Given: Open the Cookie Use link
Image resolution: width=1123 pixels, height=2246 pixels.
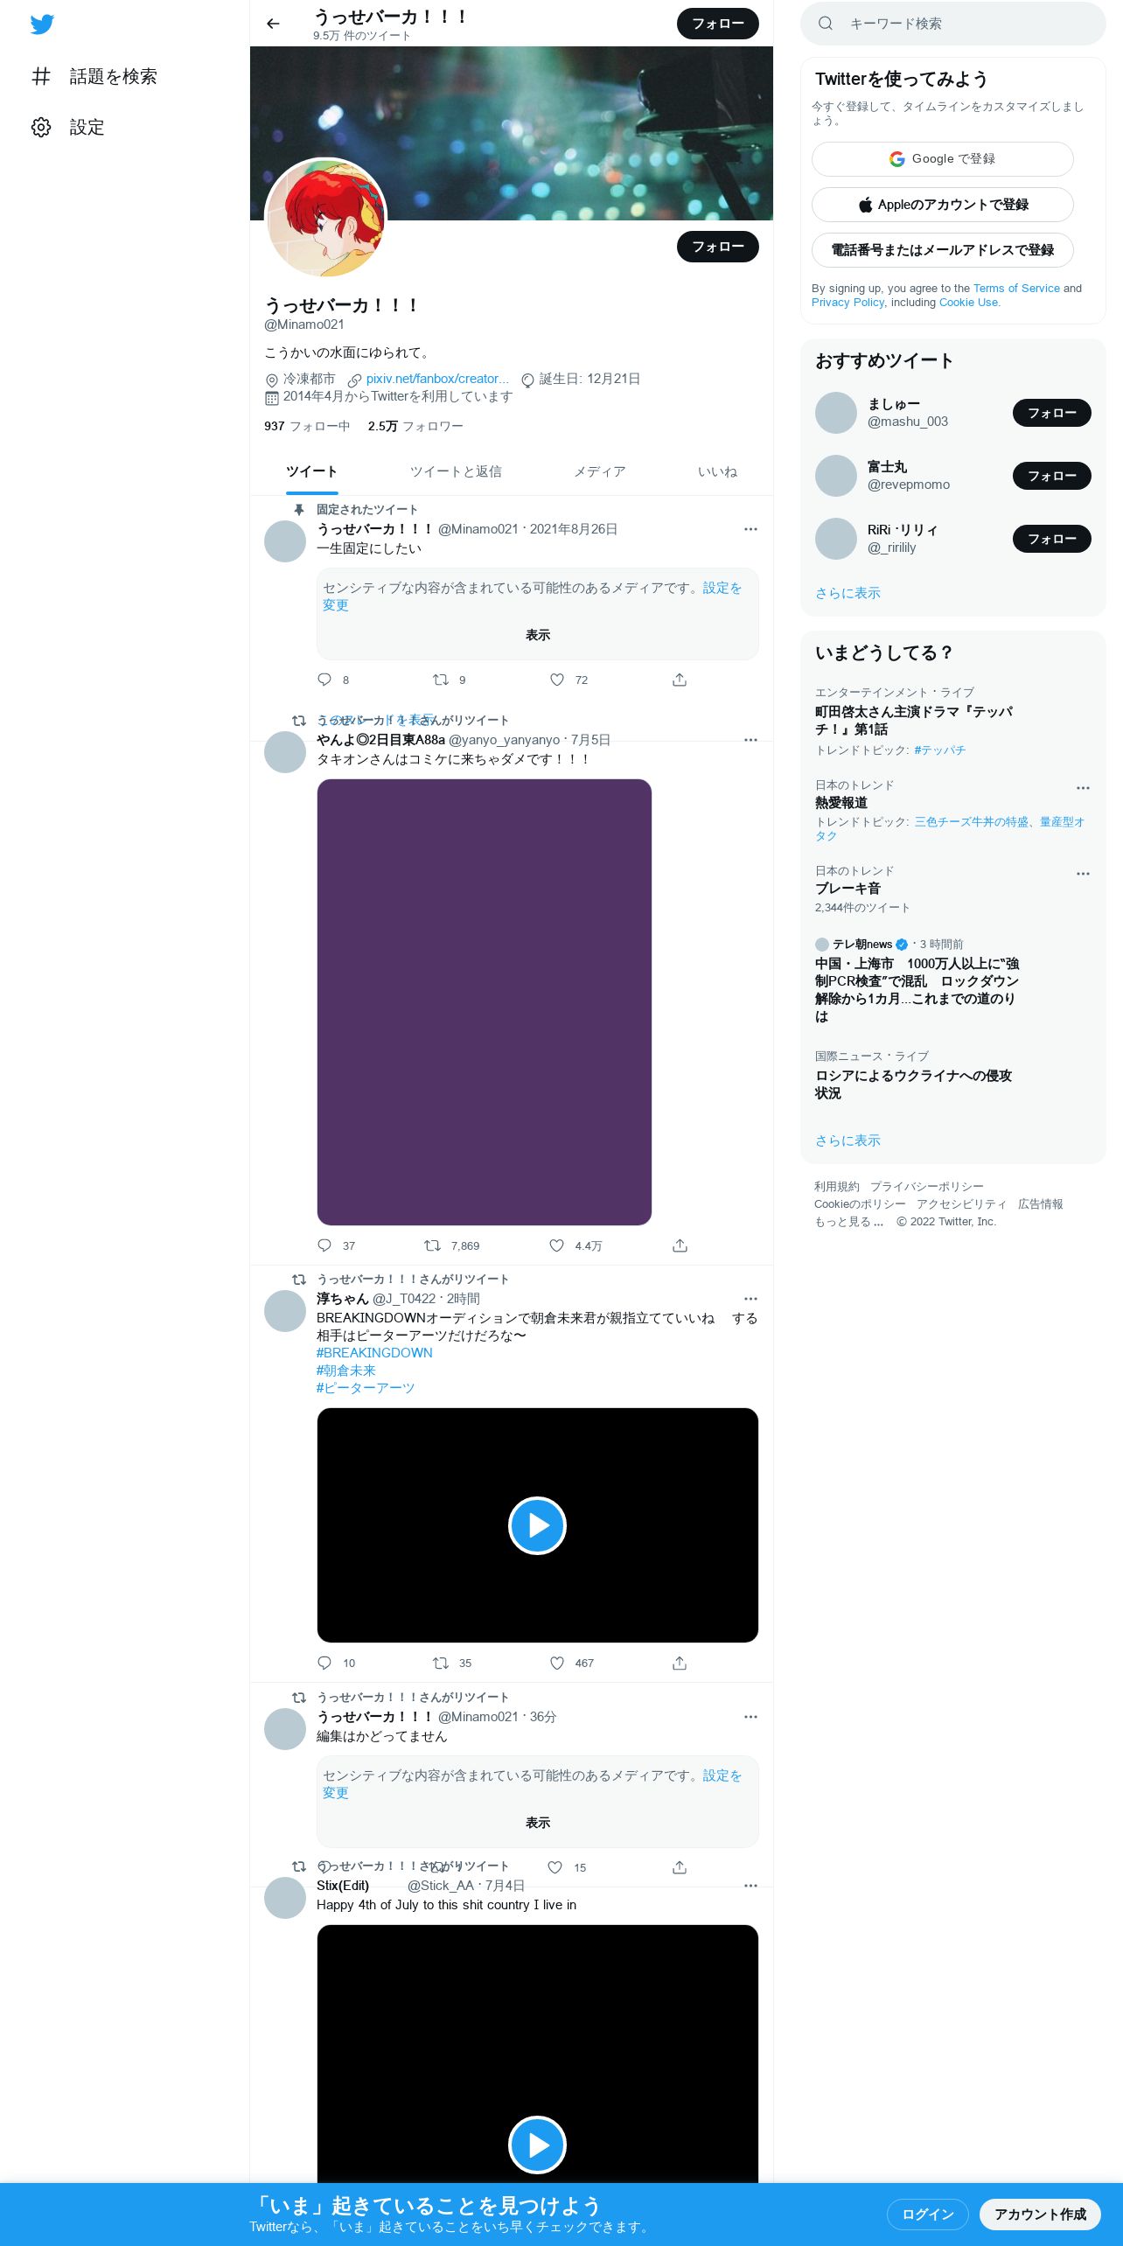Looking at the screenshot, I should coord(968,303).
